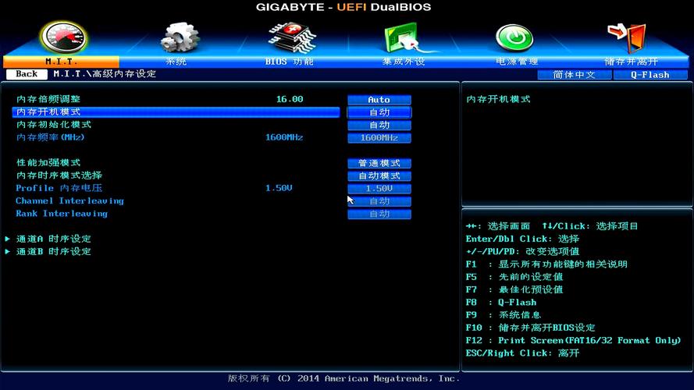Switch to the BIOS 功能 tab
The width and height of the screenshot is (694, 390).
coord(290,62)
